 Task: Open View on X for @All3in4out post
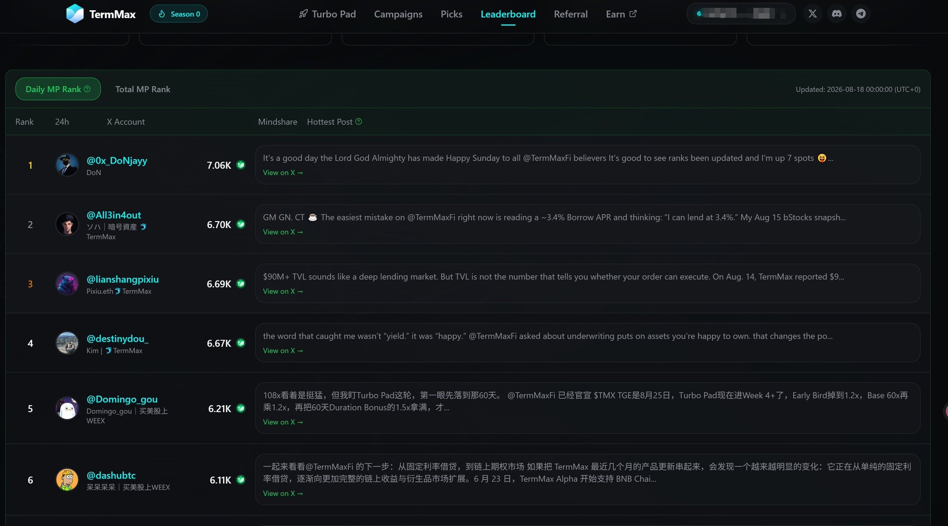point(283,232)
